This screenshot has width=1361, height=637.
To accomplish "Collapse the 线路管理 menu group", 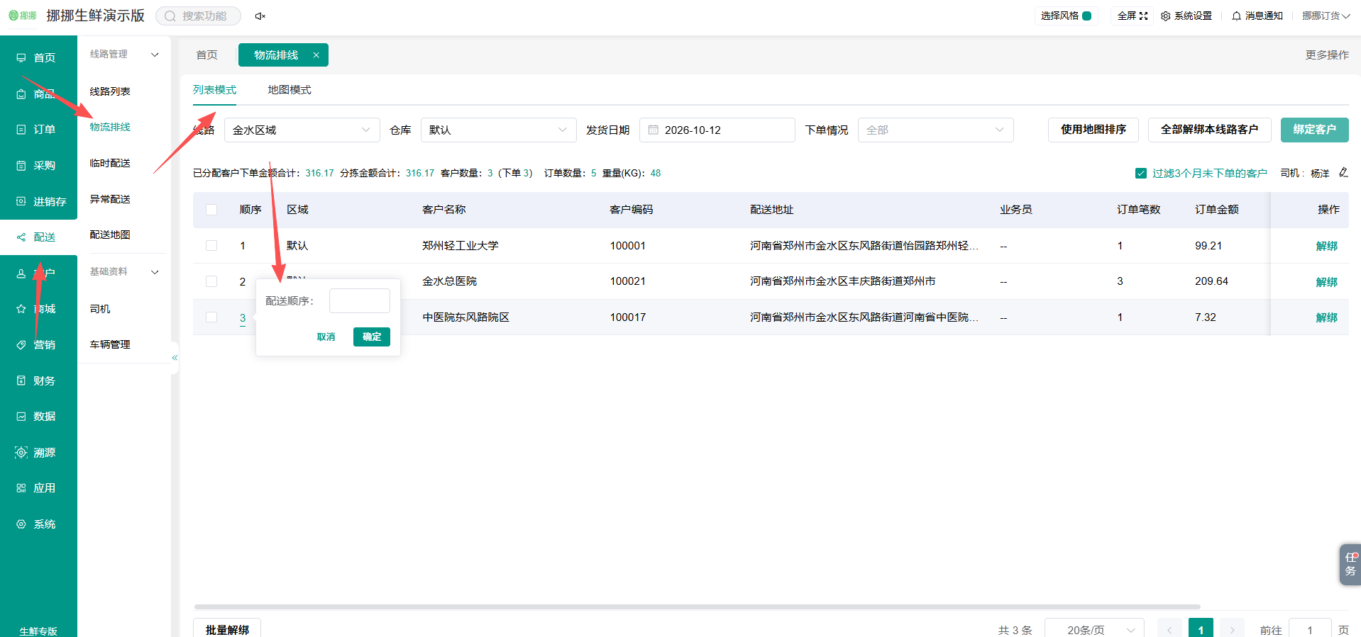I will (155, 55).
